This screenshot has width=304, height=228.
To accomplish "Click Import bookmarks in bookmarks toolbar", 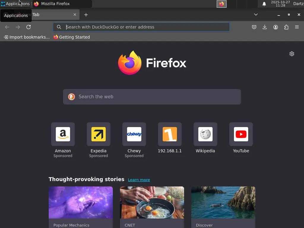I will click(x=27, y=37).
